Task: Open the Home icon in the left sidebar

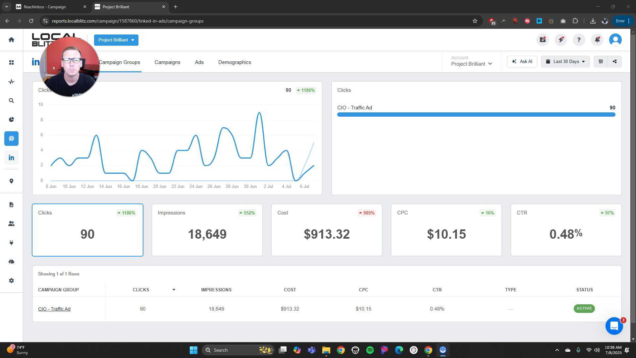Action: (11, 40)
